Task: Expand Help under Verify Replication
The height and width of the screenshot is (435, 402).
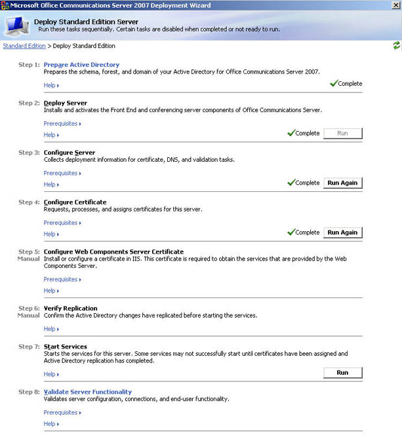Action: tap(50, 329)
